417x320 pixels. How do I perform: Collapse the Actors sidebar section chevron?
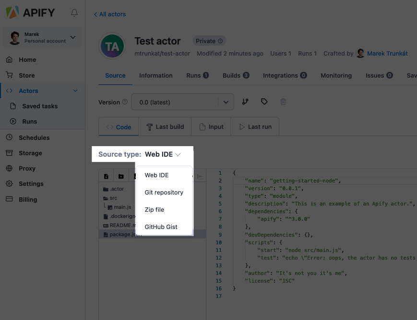[x=75, y=91]
